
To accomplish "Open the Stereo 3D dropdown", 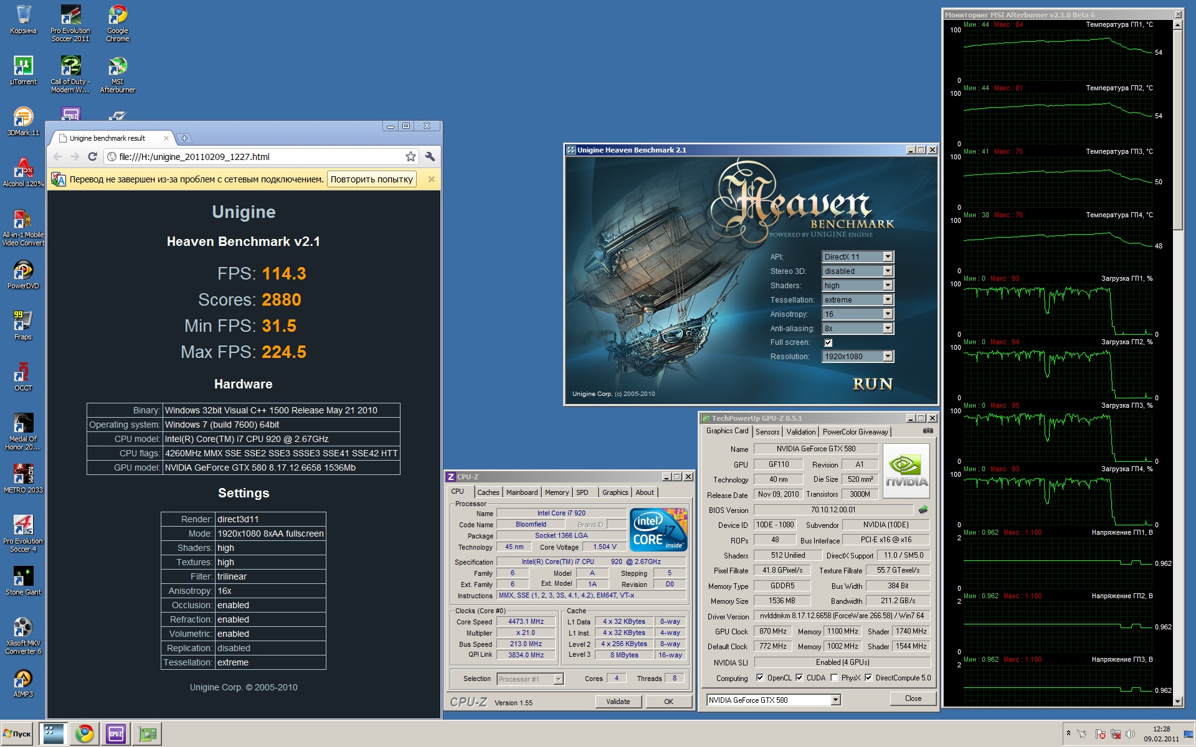I will tap(858, 271).
